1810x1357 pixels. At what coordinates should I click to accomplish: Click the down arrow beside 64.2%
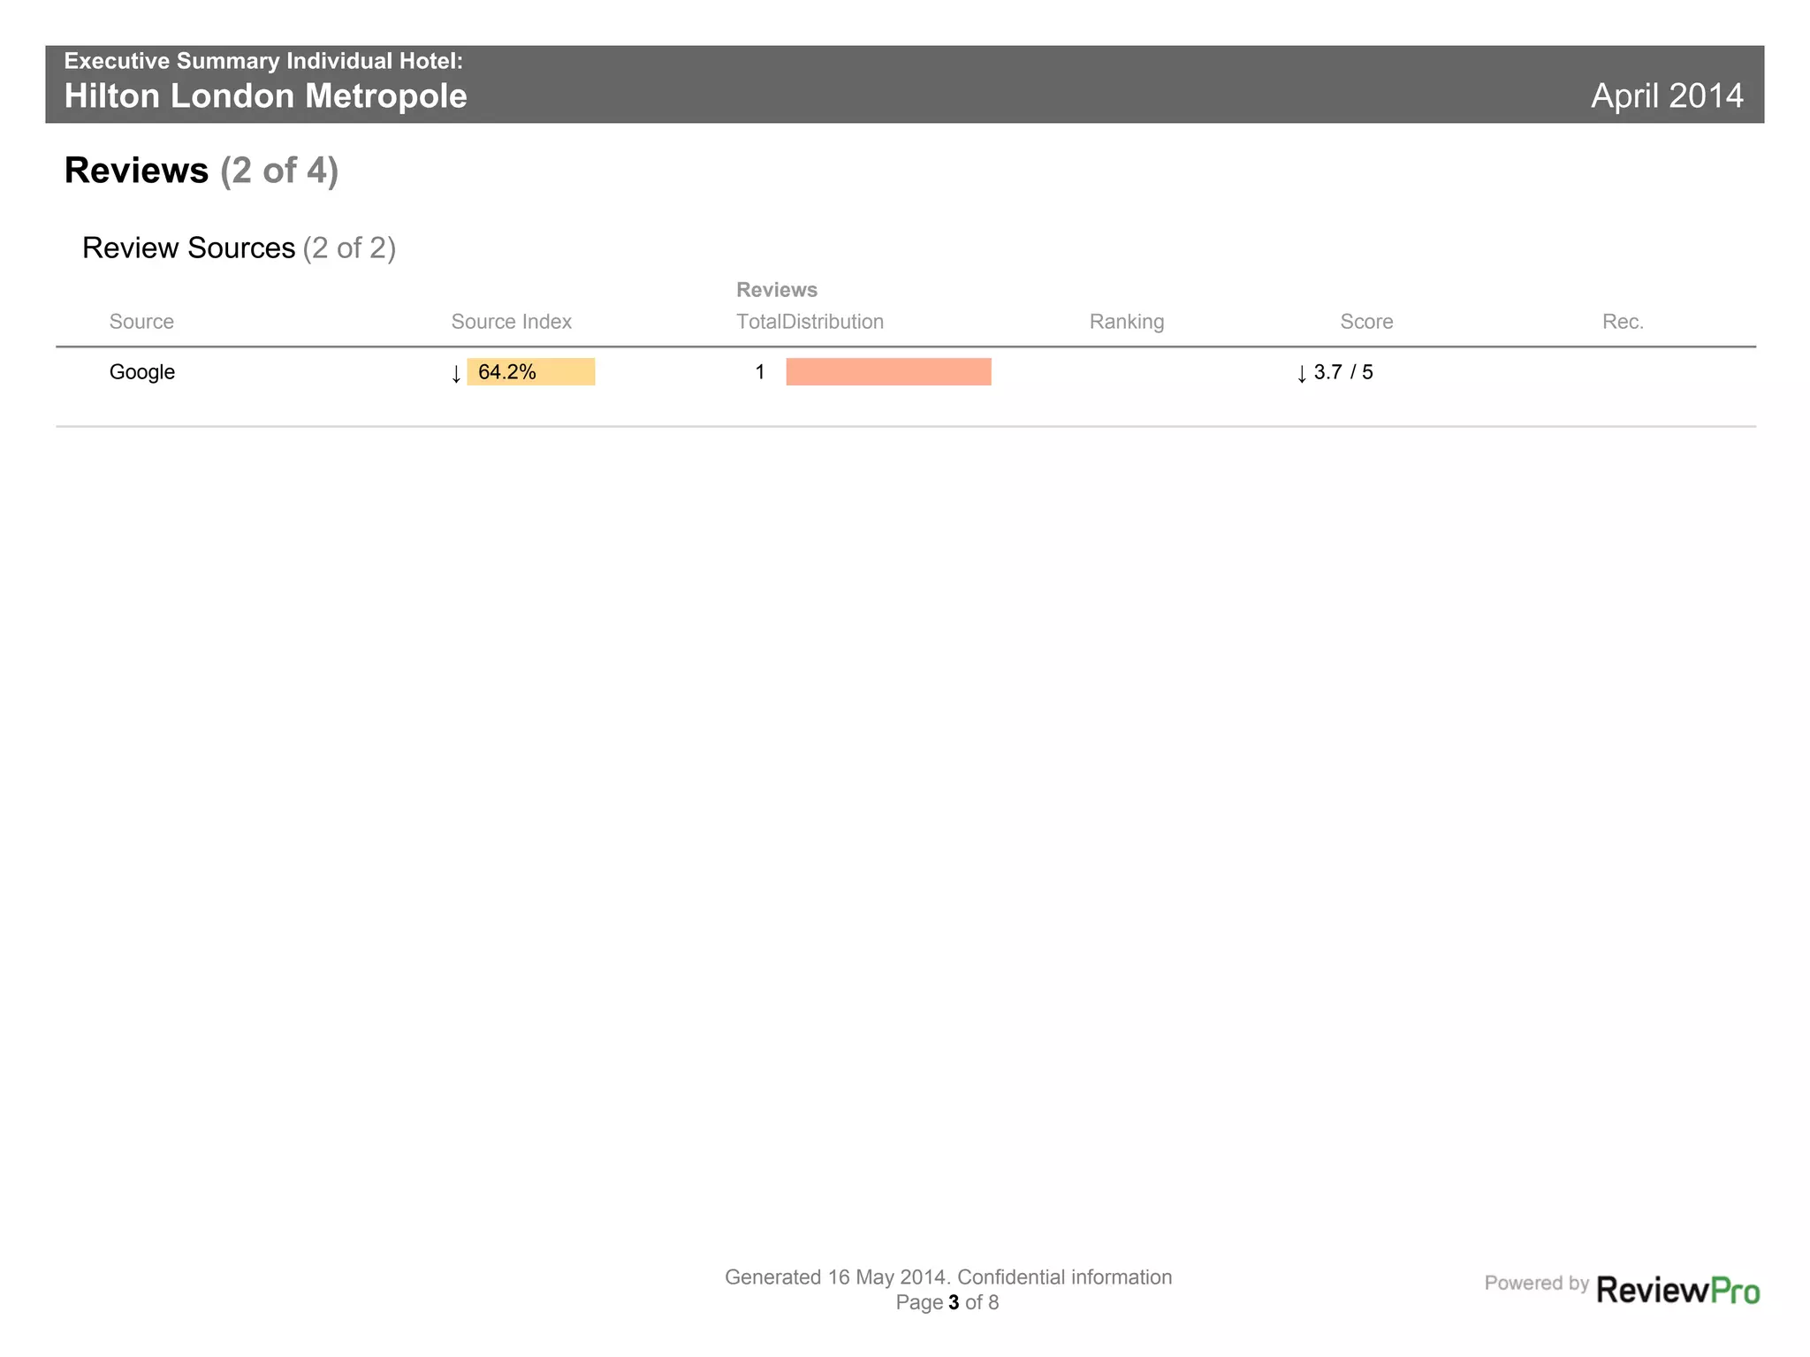coord(456,373)
